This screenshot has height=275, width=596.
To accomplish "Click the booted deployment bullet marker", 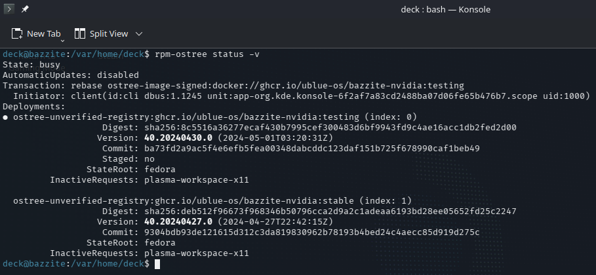I will coord(6,117).
